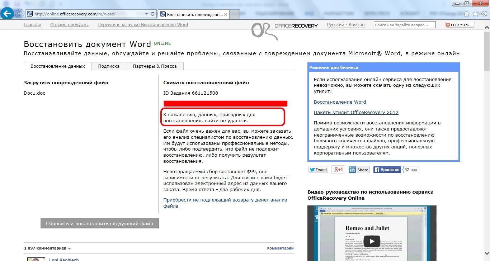The width and height of the screenshot is (490, 261).
Task: Minimize the browser window
Action: tap(457, 3)
